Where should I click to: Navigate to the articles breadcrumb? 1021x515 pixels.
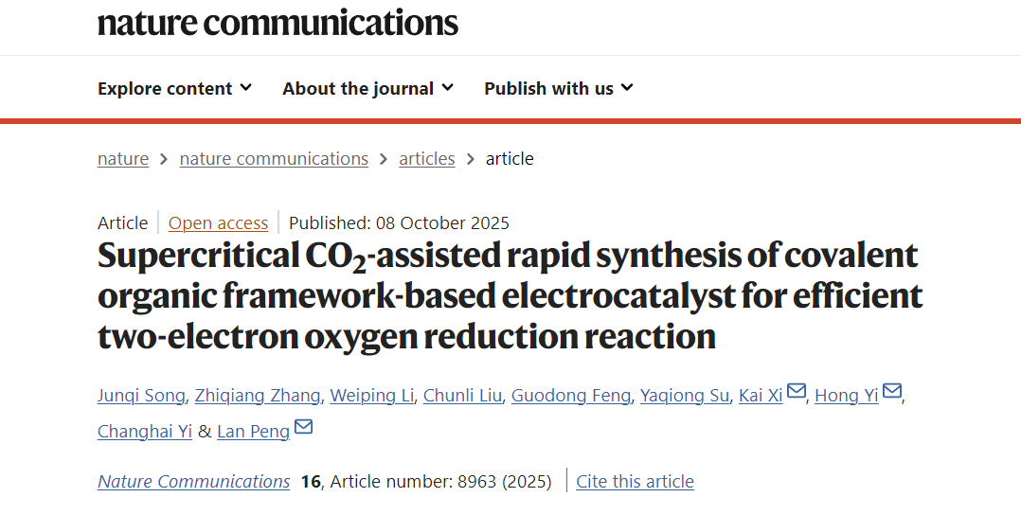tap(427, 159)
